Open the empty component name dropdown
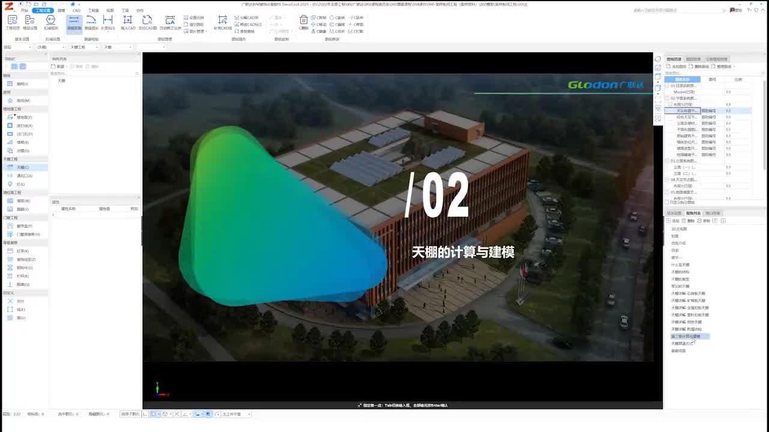The width and height of the screenshot is (769, 432). [151, 47]
